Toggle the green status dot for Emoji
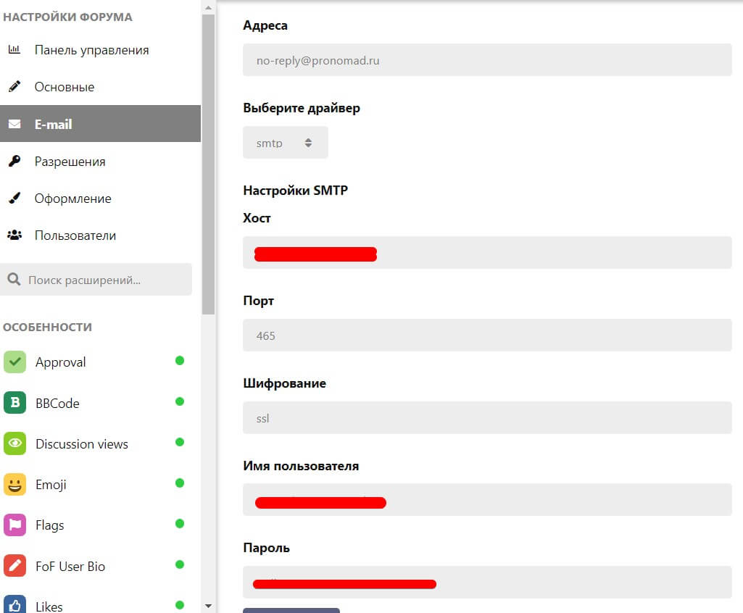The height and width of the screenshot is (613, 743). [180, 483]
